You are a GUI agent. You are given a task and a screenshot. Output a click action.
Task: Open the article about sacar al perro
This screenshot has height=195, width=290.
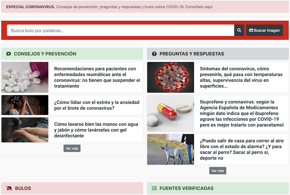[240, 149]
